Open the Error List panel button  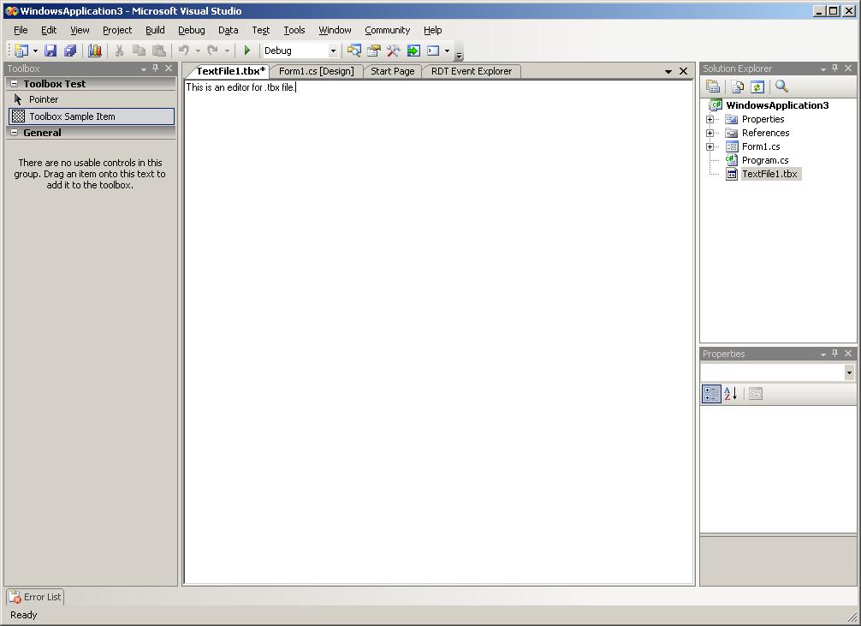point(35,597)
